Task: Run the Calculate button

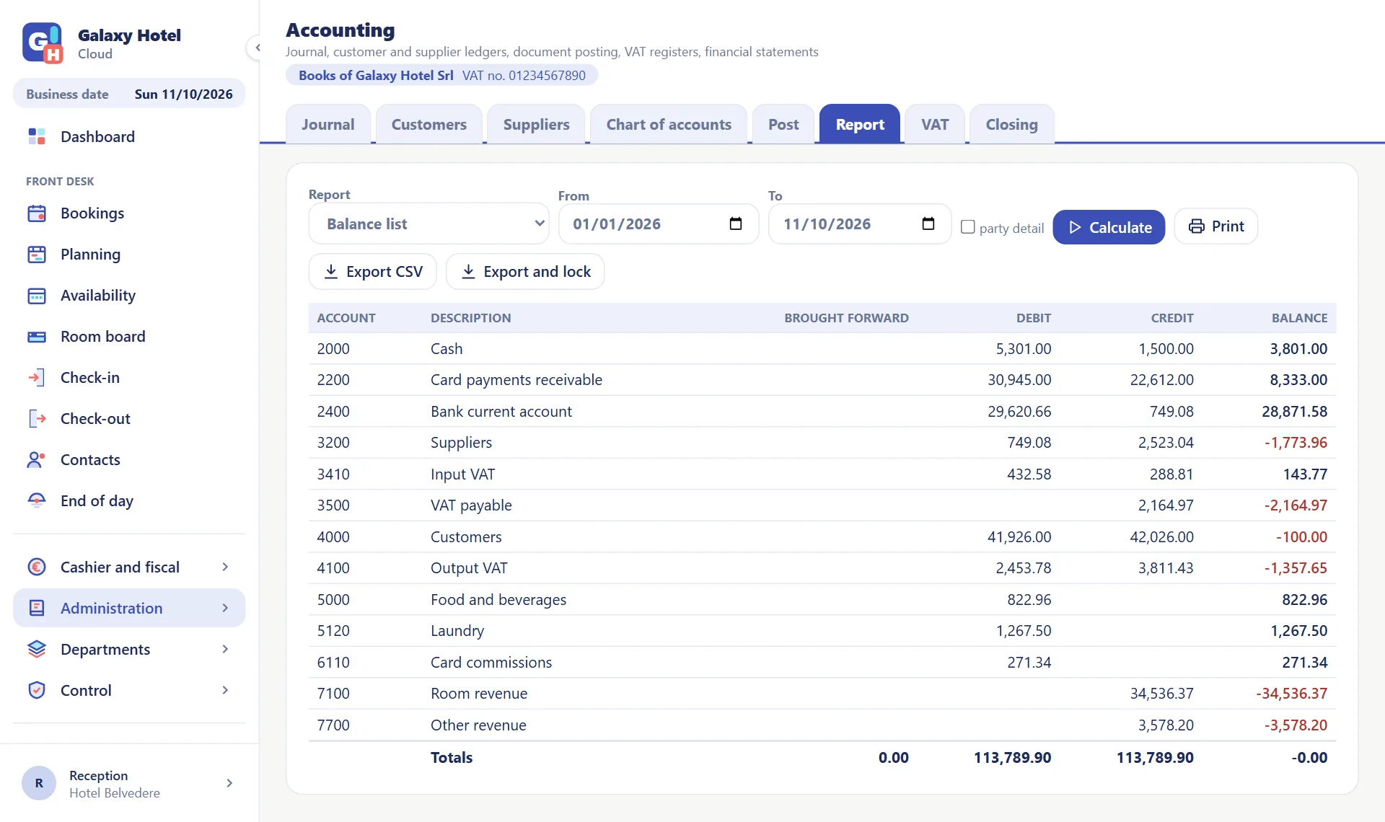Action: pos(1109,227)
